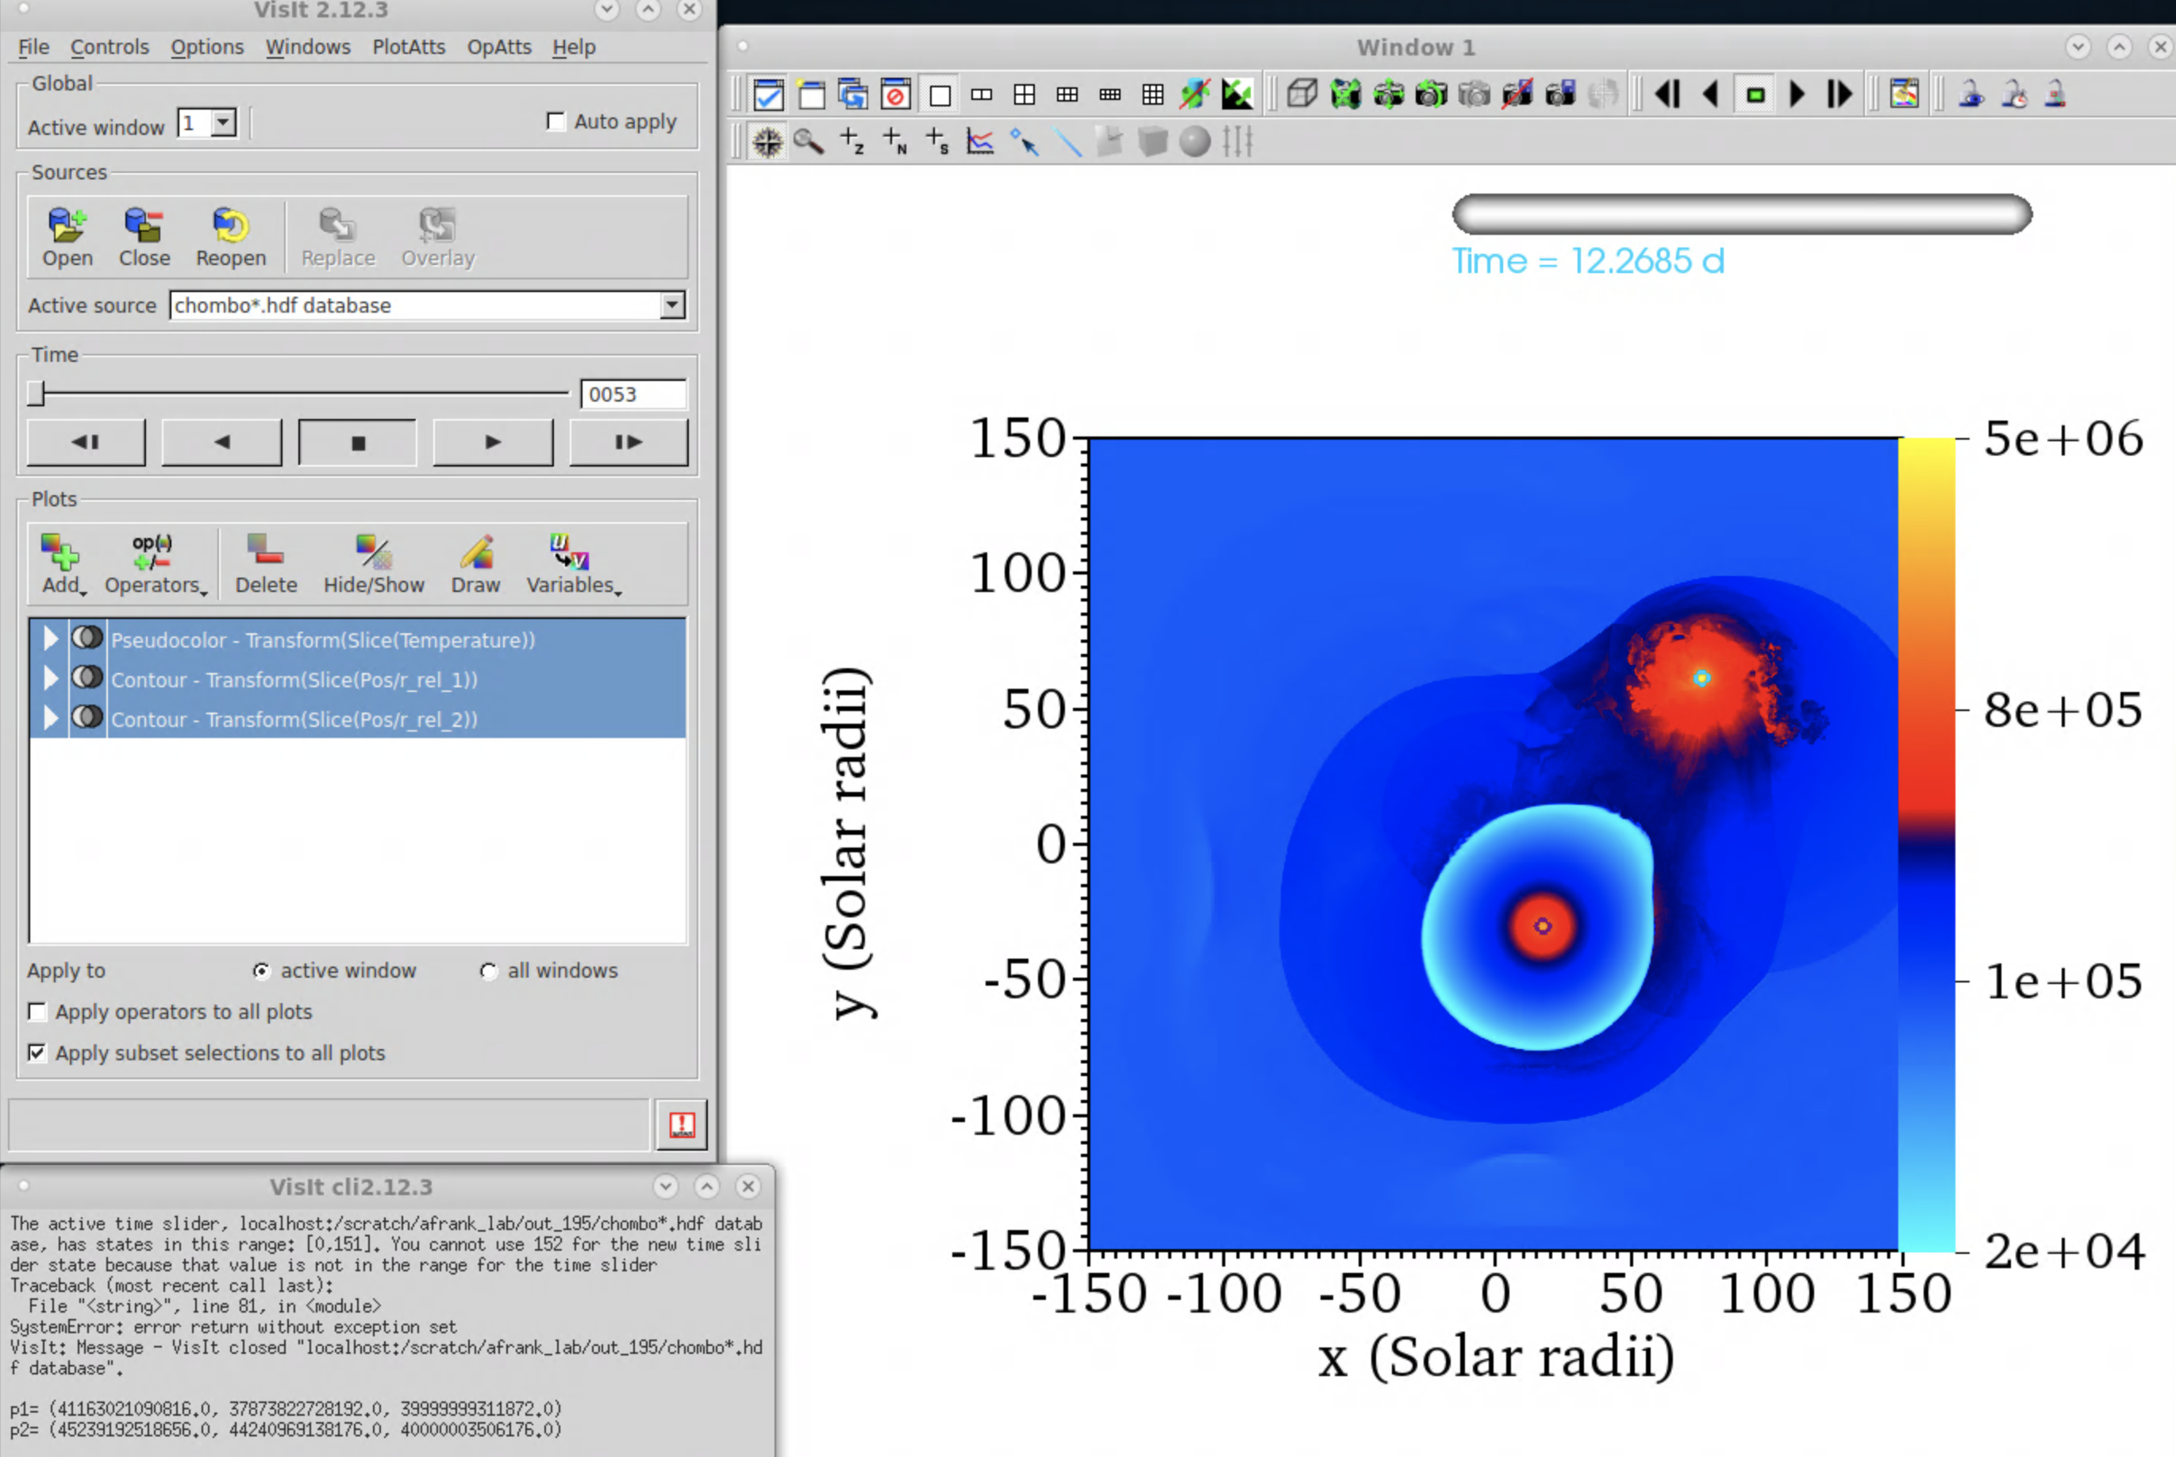The width and height of the screenshot is (2176, 1457).
Task: Open the Help menu
Action: pyautogui.click(x=573, y=47)
